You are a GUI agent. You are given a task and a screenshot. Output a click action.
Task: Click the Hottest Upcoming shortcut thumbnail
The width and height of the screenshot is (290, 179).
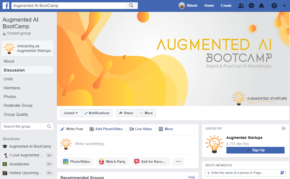coord(5,173)
